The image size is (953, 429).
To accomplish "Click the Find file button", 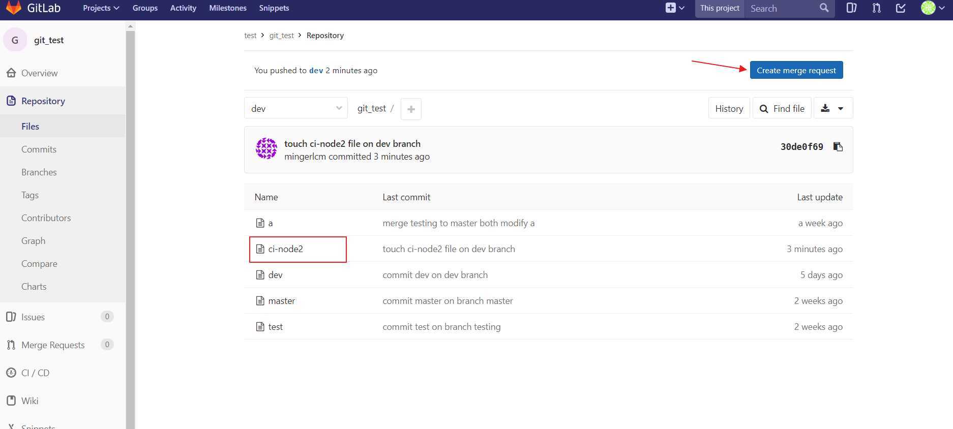I will (782, 108).
